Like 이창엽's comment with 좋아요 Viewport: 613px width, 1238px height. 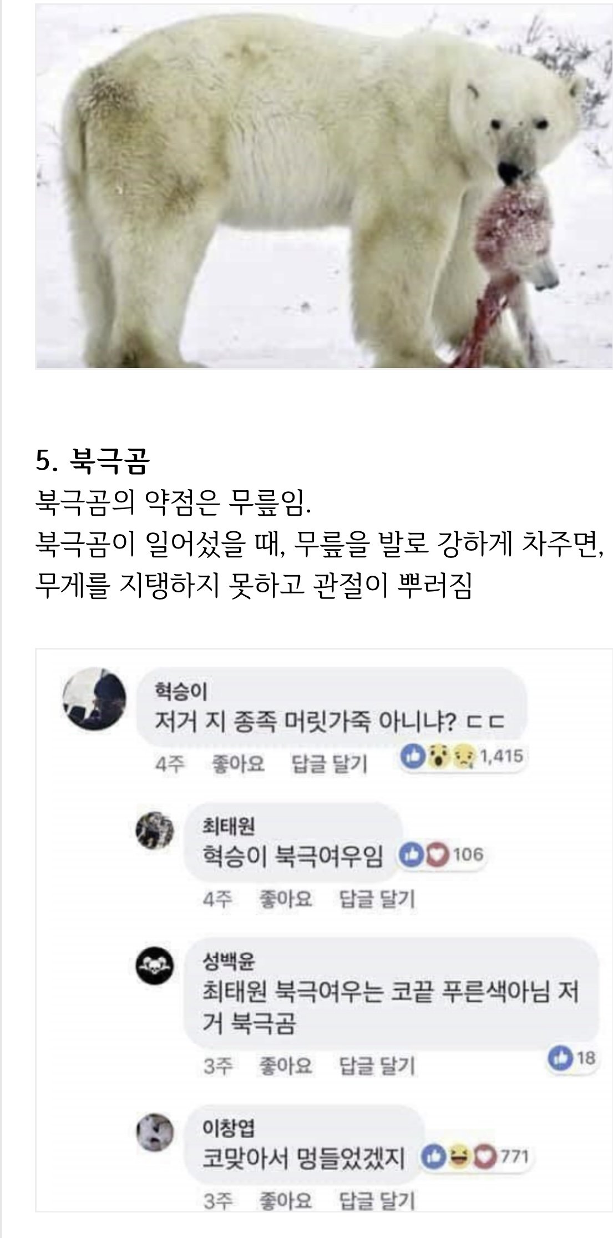click(286, 1201)
